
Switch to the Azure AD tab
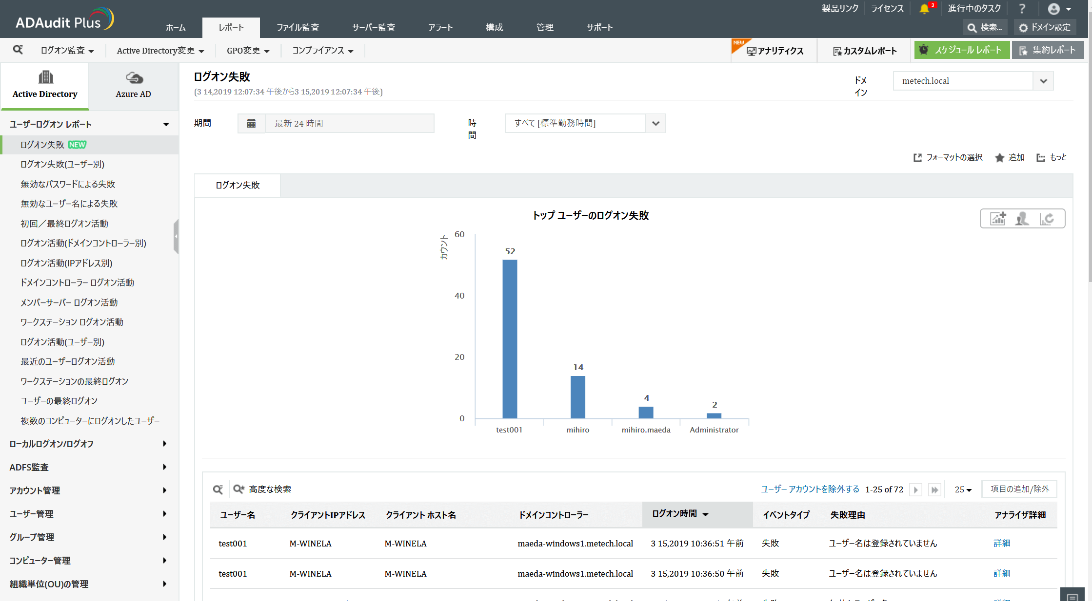[x=133, y=85]
